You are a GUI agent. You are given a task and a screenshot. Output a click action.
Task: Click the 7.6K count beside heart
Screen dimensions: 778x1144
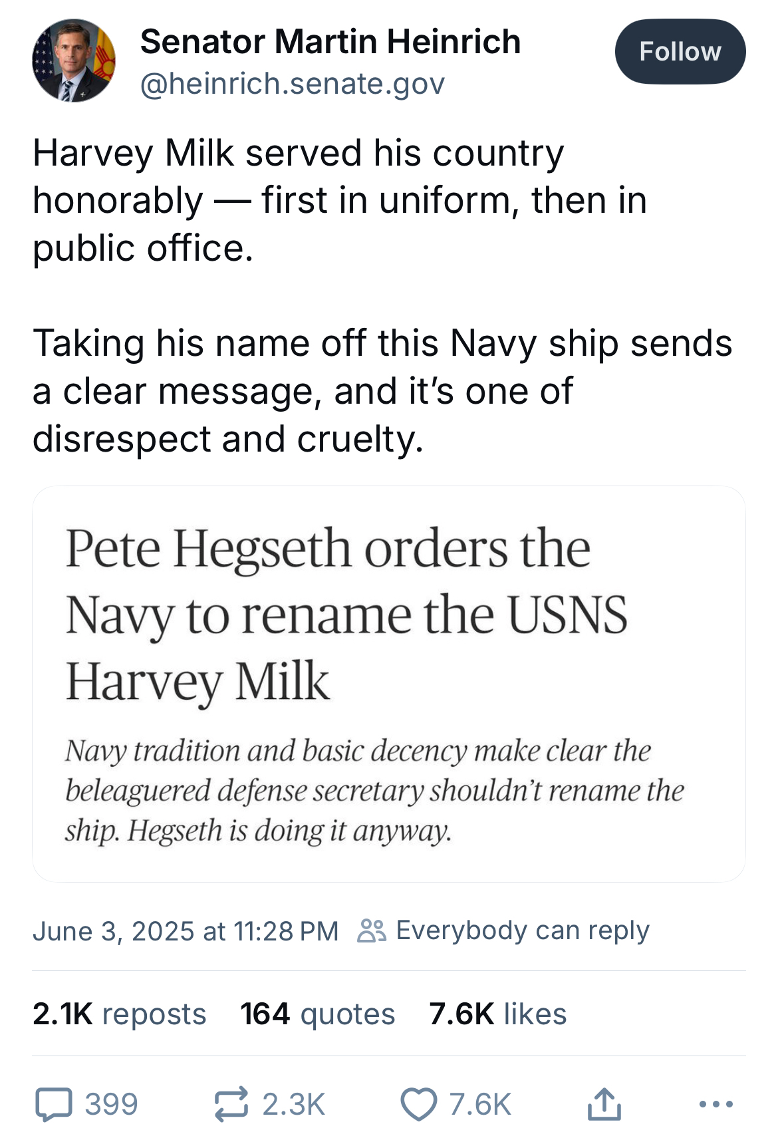point(479,1104)
